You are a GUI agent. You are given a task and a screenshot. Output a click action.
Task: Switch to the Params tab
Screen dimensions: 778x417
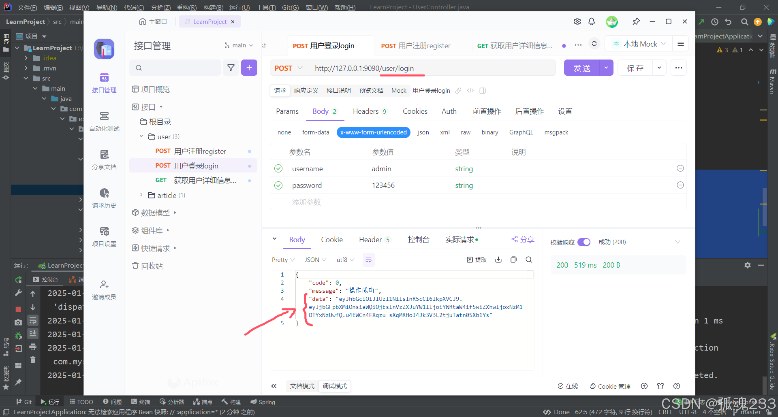[287, 111]
